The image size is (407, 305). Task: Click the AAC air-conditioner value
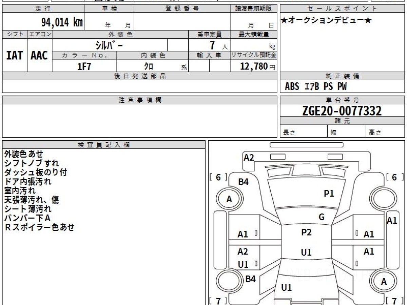tap(40, 55)
